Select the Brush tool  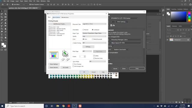click(2, 23)
